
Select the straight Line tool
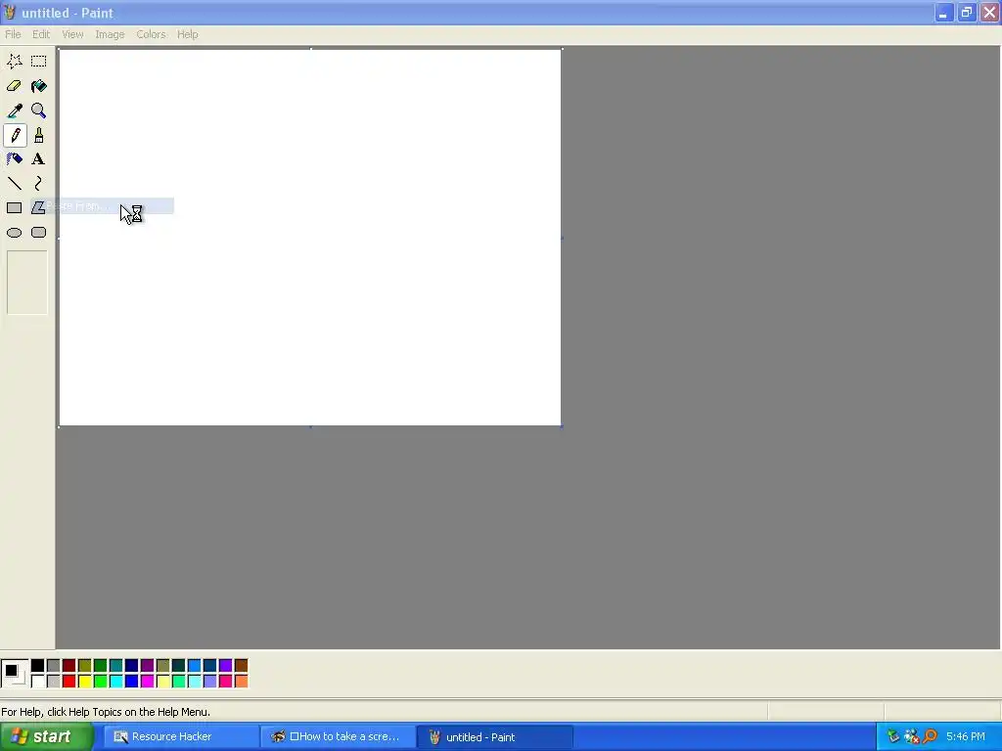[14, 184]
